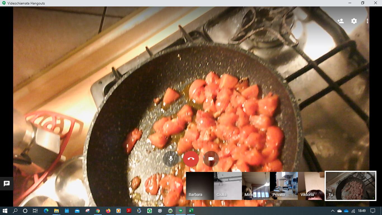Open the orange media player taskbar icon
The height and width of the screenshot is (215, 382).
pyautogui.click(x=119, y=211)
